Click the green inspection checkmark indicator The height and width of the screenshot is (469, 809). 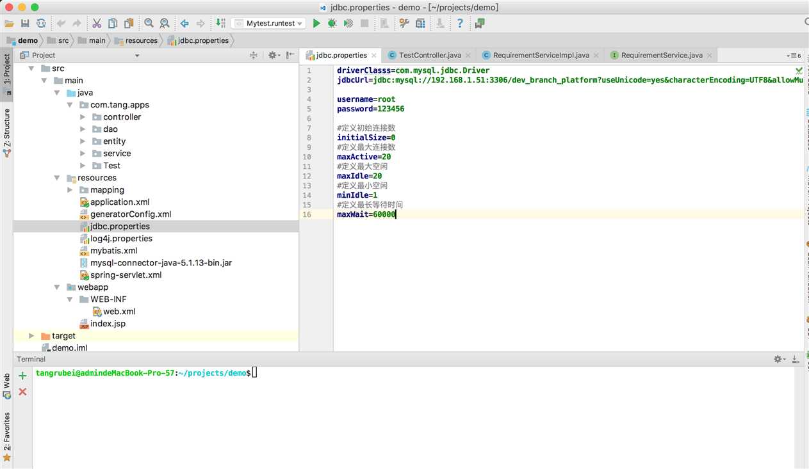tap(798, 70)
